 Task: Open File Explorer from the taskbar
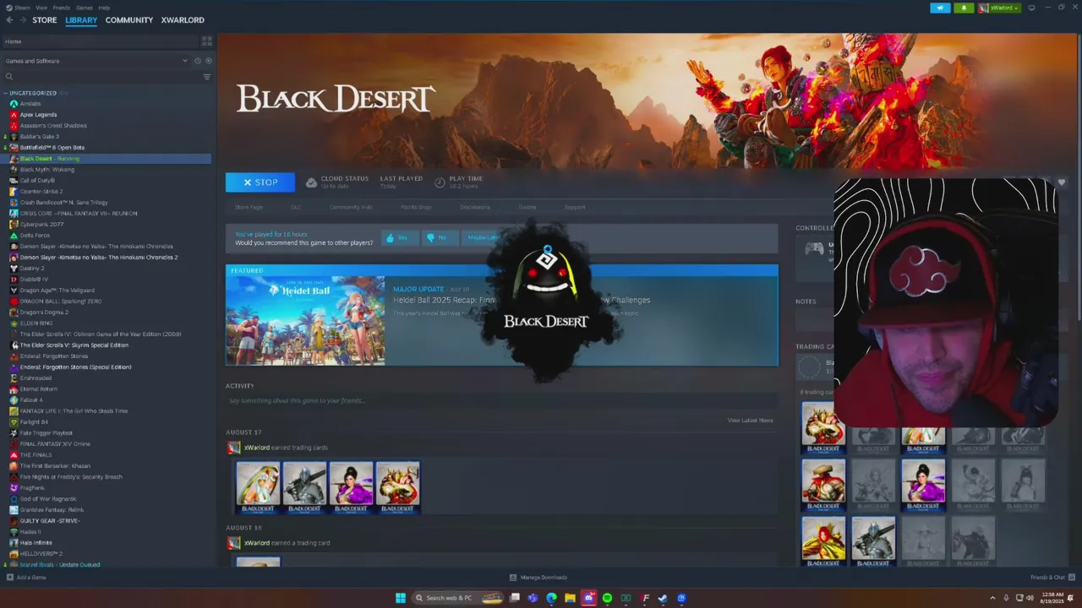click(570, 598)
